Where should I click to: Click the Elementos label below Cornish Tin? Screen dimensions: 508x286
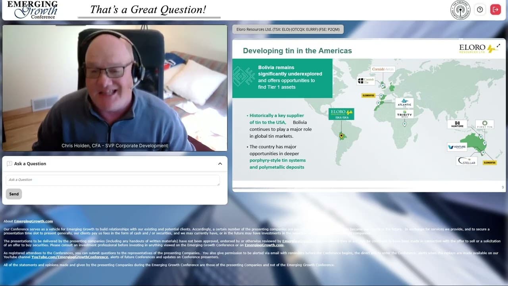[x=368, y=95]
